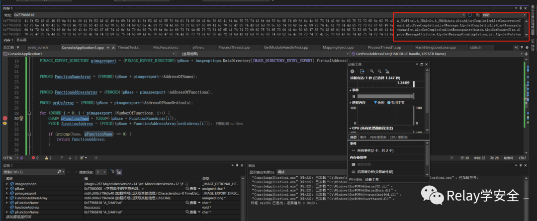This screenshot has height=221, width=537.
Task: Select the Memory Usage tab in diagnostics
Action: coord(378,137)
